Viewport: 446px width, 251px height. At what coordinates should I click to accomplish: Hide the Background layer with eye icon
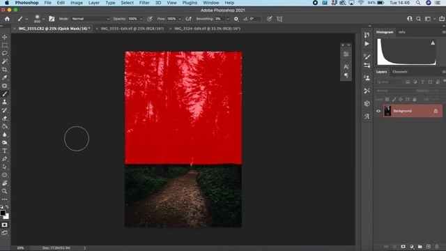click(378, 111)
